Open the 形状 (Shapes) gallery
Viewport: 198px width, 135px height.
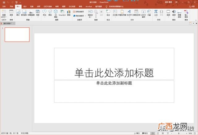[x=45, y=13]
